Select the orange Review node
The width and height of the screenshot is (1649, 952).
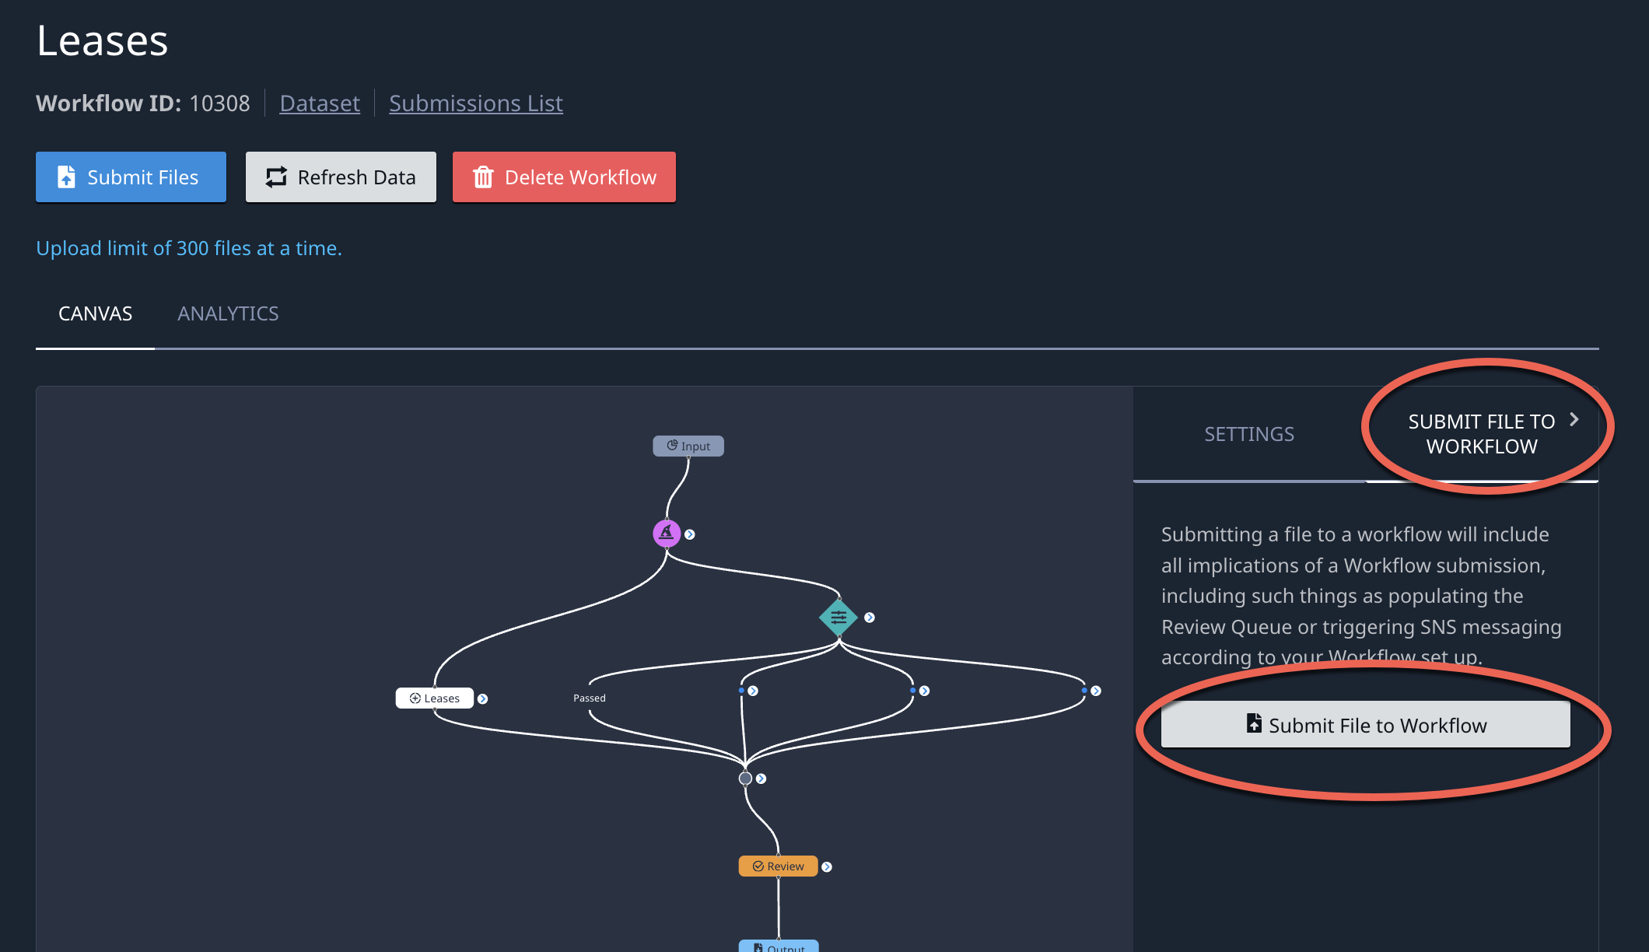click(x=778, y=866)
